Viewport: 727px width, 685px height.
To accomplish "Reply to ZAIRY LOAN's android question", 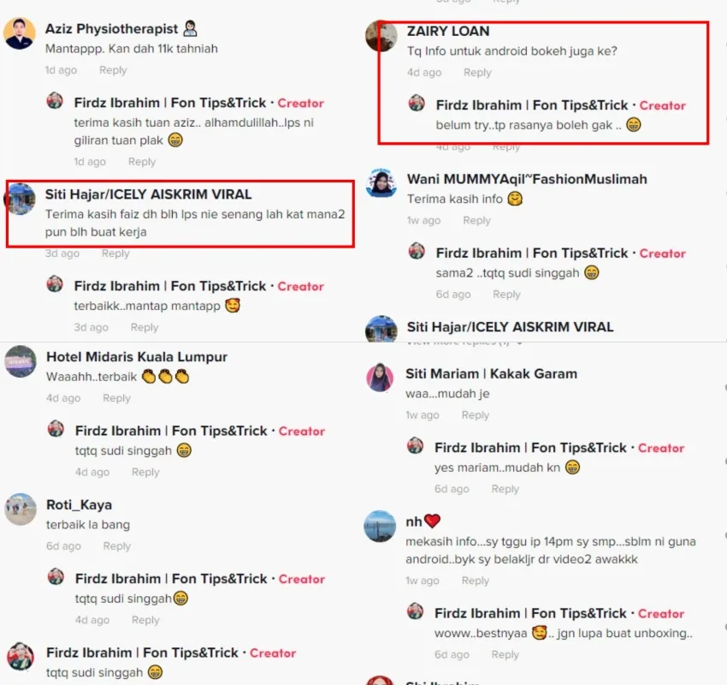I will [x=477, y=73].
